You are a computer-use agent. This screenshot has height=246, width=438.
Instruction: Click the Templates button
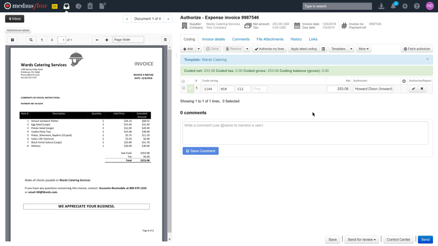tap(338, 49)
